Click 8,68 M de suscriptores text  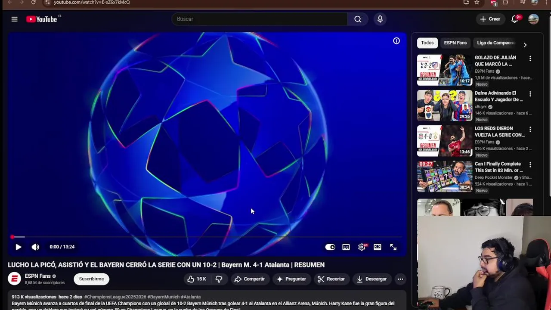click(45, 283)
